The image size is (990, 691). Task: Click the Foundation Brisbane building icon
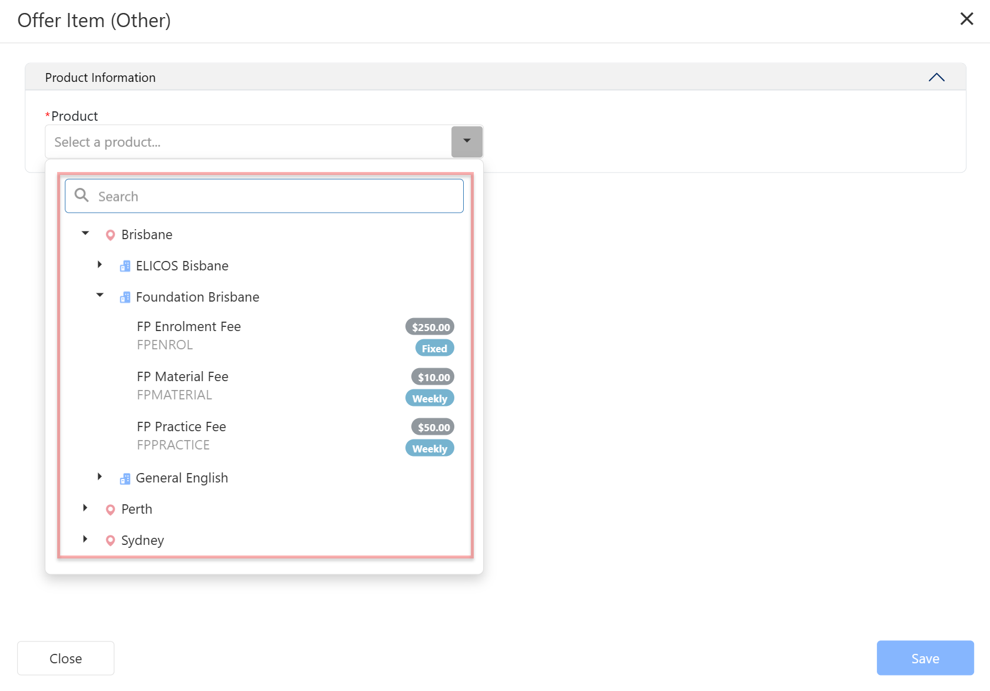(x=125, y=297)
